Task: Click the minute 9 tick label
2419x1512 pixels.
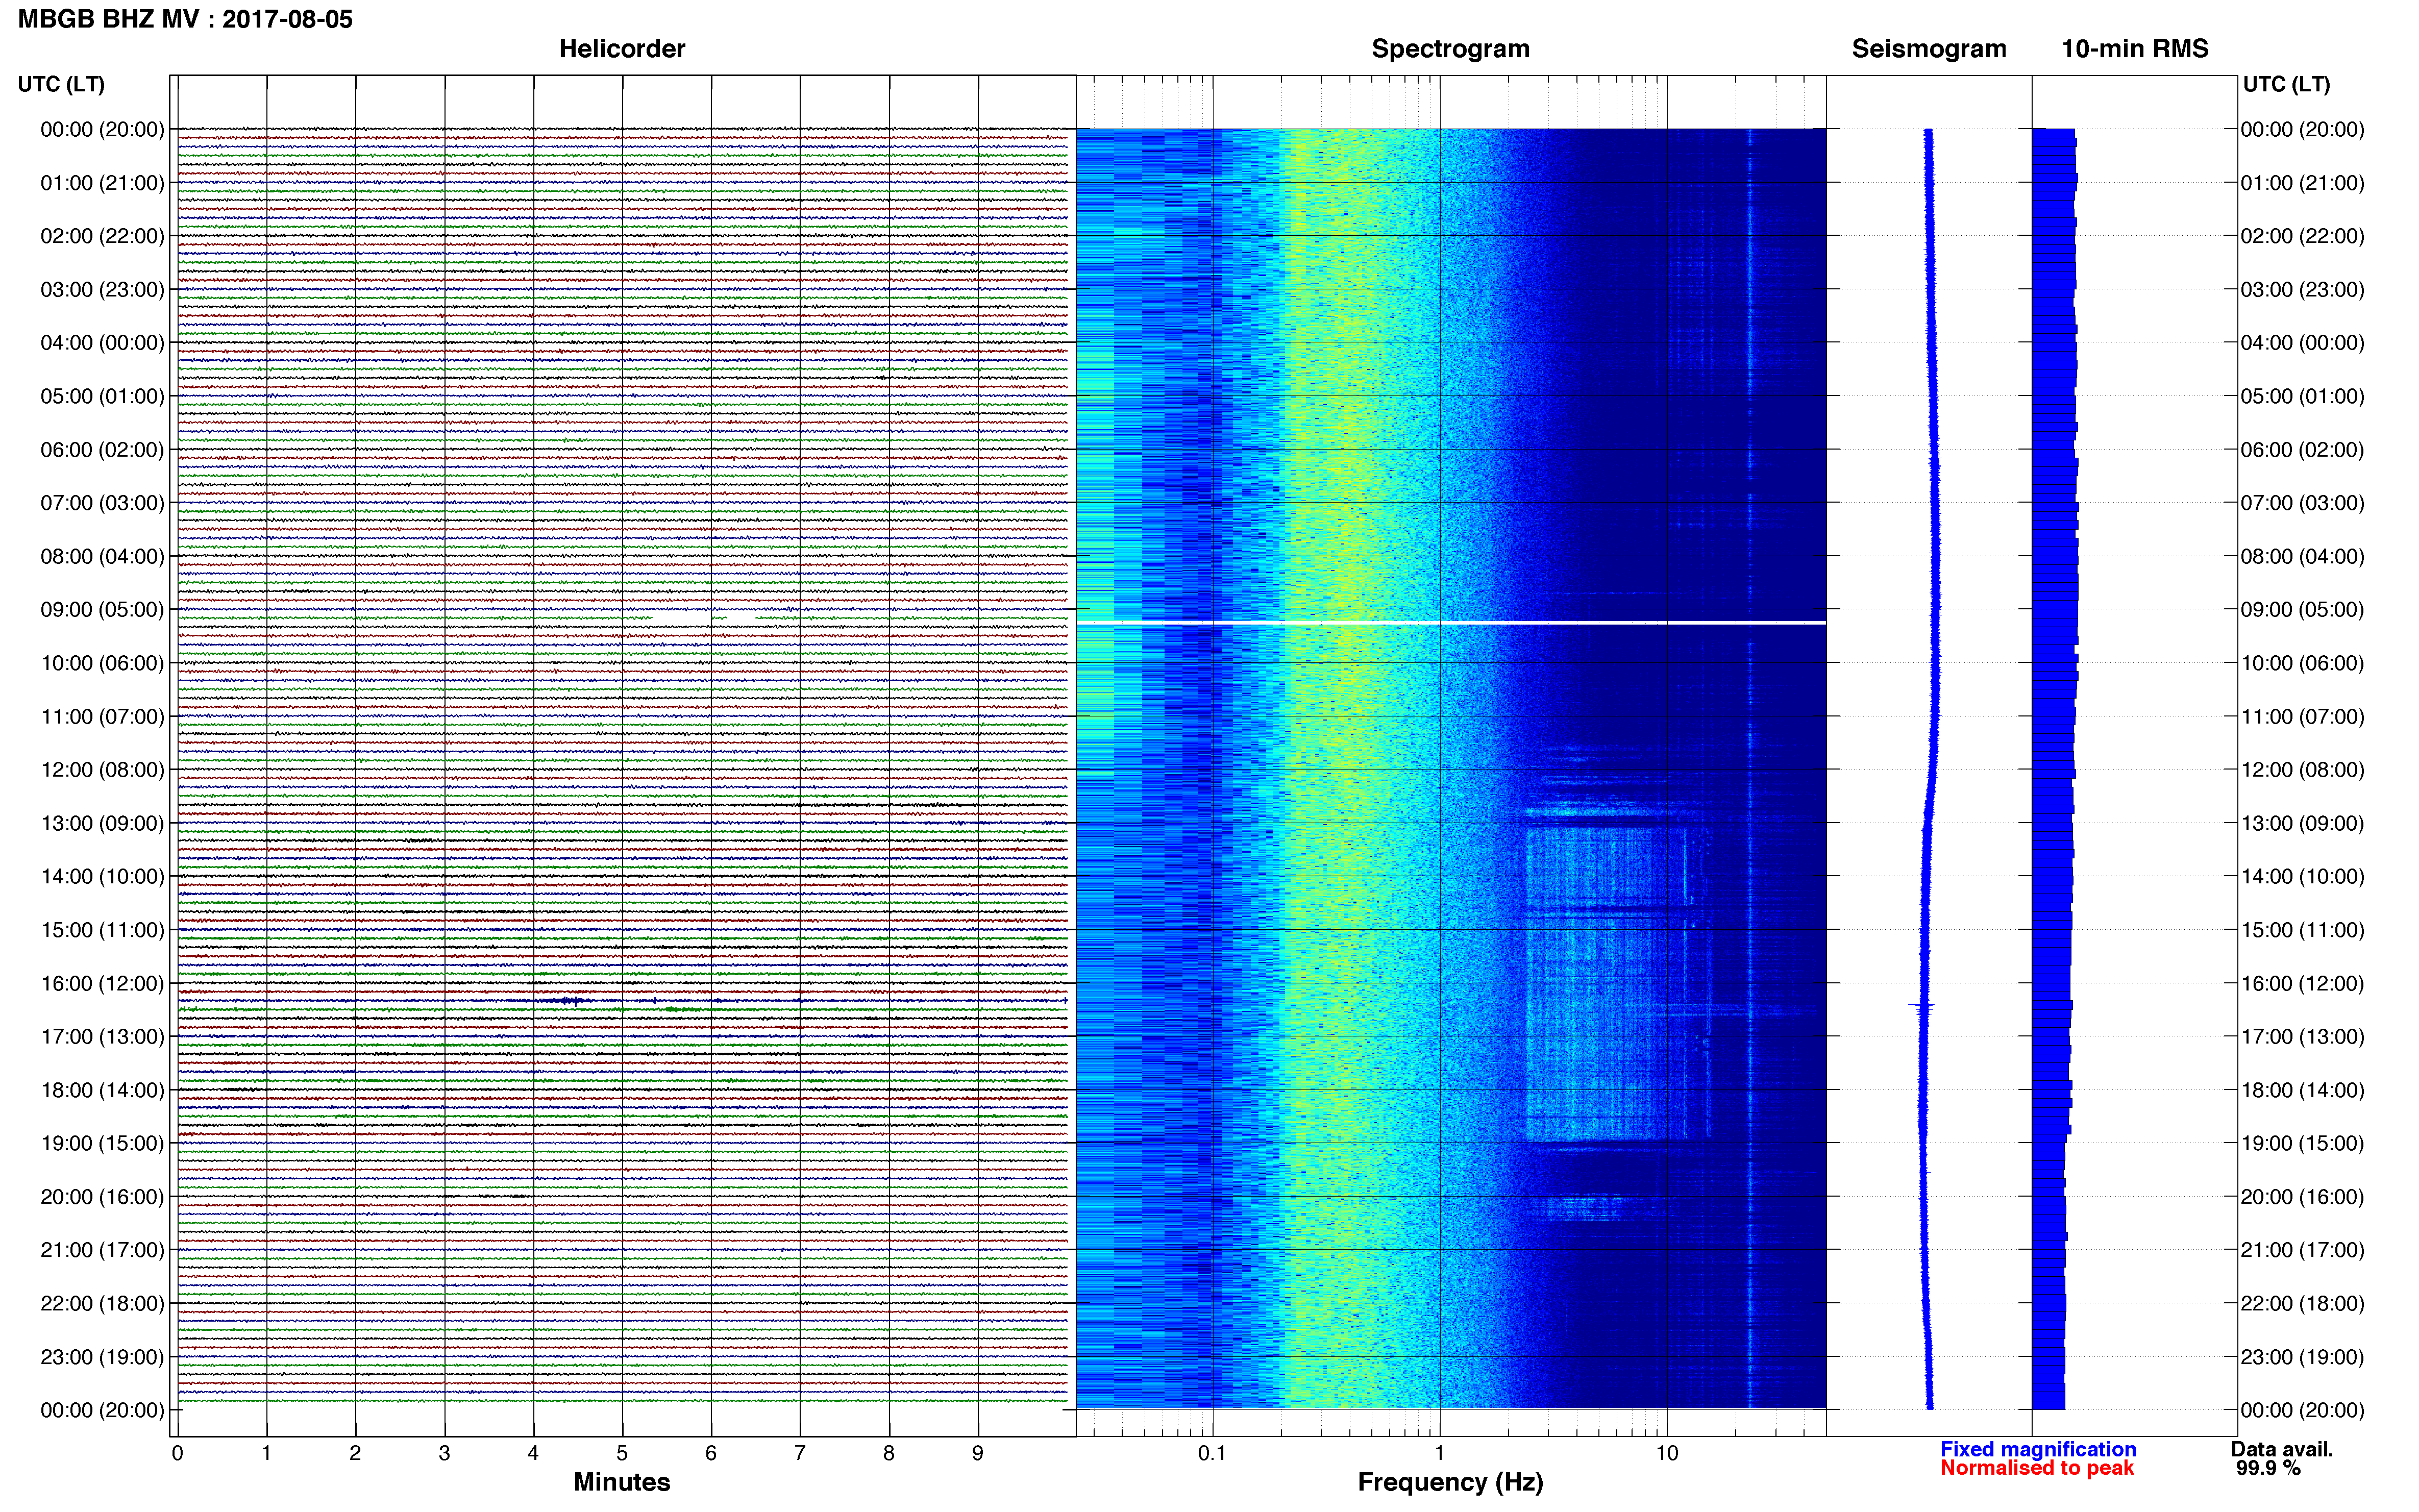Action: coord(978,1453)
